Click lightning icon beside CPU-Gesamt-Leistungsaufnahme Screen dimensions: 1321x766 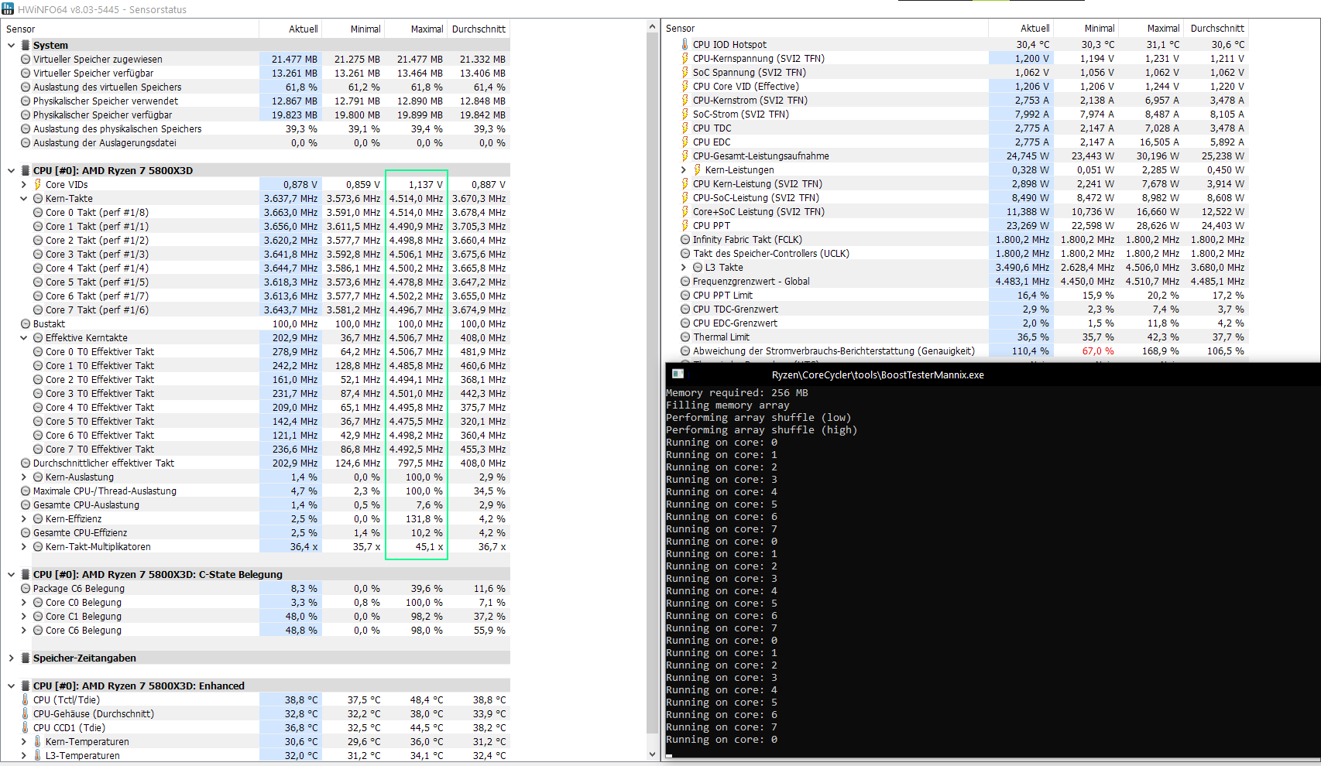click(x=685, y=156)
